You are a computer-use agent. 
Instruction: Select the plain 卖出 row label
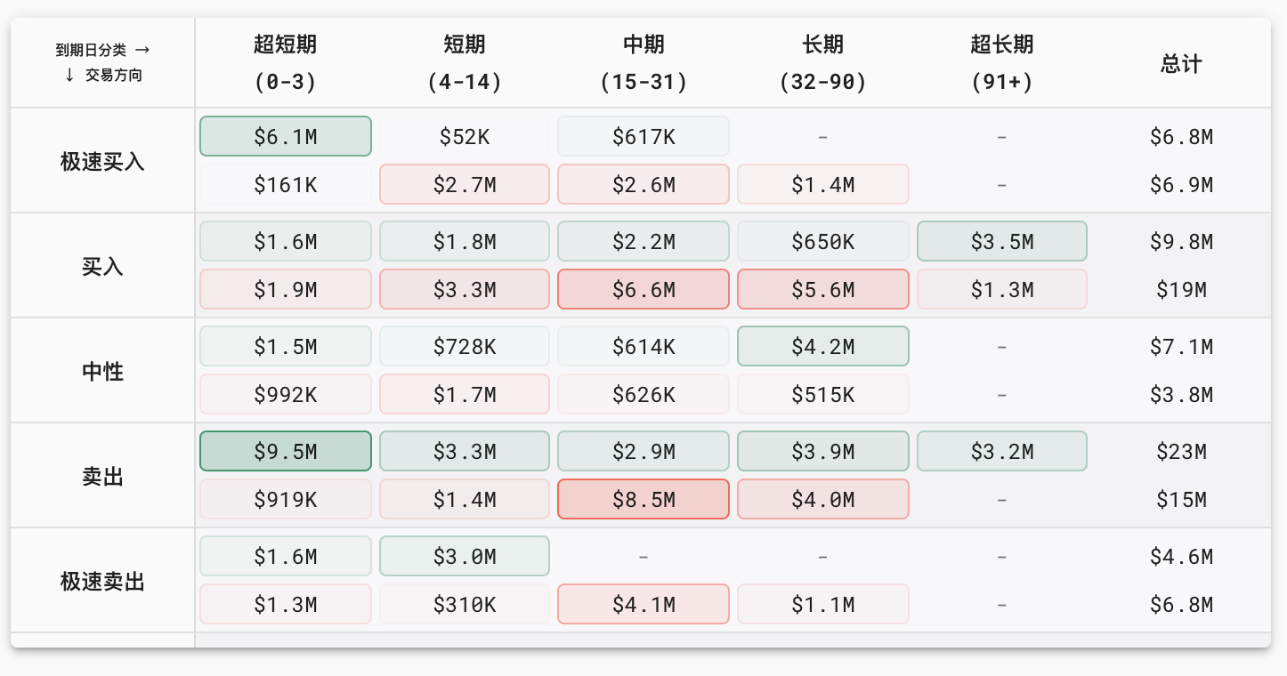tap(102, 476)
